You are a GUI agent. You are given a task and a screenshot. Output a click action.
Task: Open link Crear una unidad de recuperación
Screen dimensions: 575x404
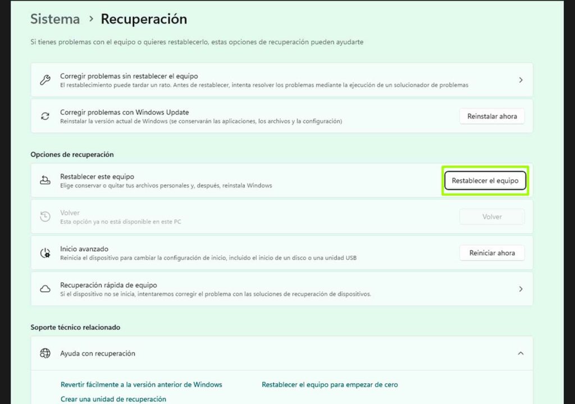pyautogui.click(x=113, y=399)
